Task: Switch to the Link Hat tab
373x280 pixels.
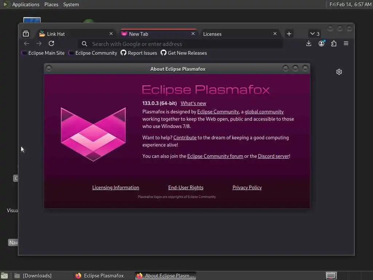Action: pyautogui.click(x=76, y=34)
